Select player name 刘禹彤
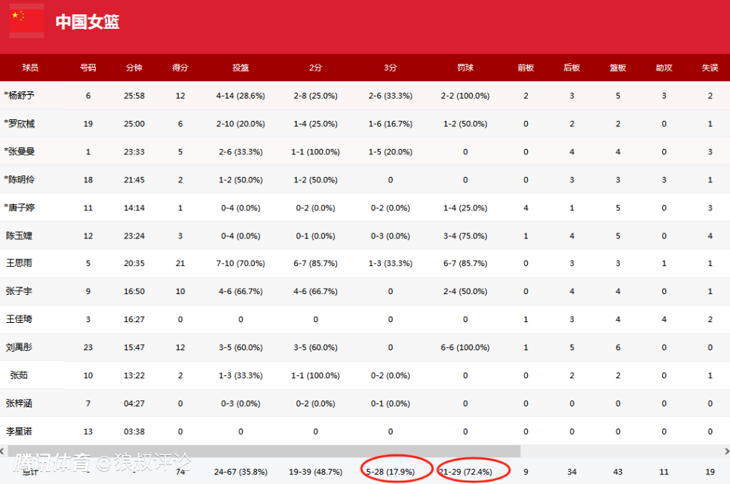Image resolution: width=730 pixels, height=484 pixels. click(19, 347)
